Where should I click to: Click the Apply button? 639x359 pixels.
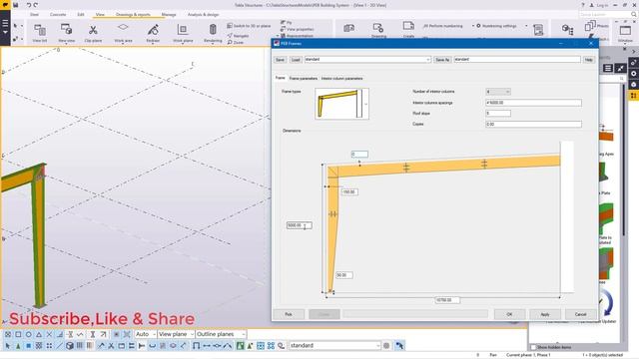coord(545,314)
